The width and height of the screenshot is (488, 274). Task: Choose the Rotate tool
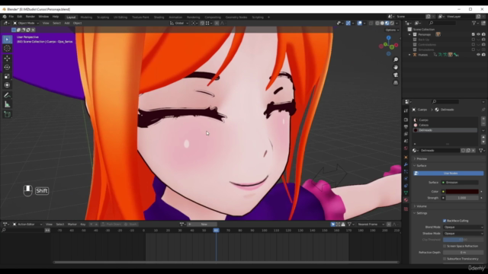pyautogui.click(x=7, y=68)
